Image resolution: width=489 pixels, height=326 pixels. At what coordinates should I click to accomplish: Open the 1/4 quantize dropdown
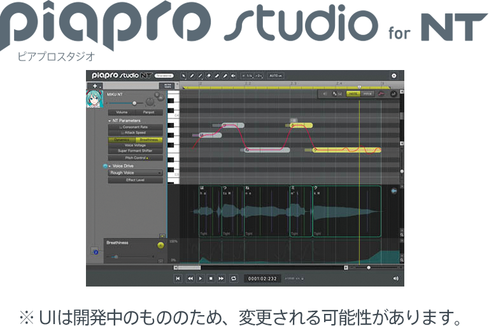(248, 76)
